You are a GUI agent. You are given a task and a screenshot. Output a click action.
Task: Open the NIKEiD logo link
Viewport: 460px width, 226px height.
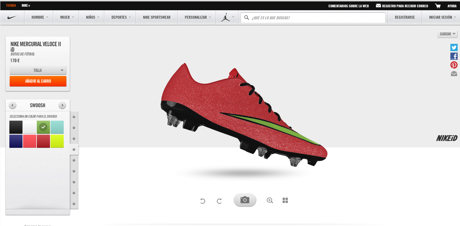coord(447,138)
